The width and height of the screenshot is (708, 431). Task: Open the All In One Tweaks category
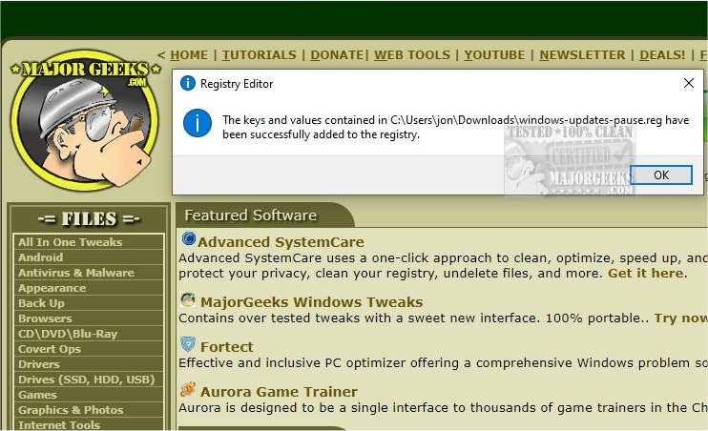[x=71, y=242]
